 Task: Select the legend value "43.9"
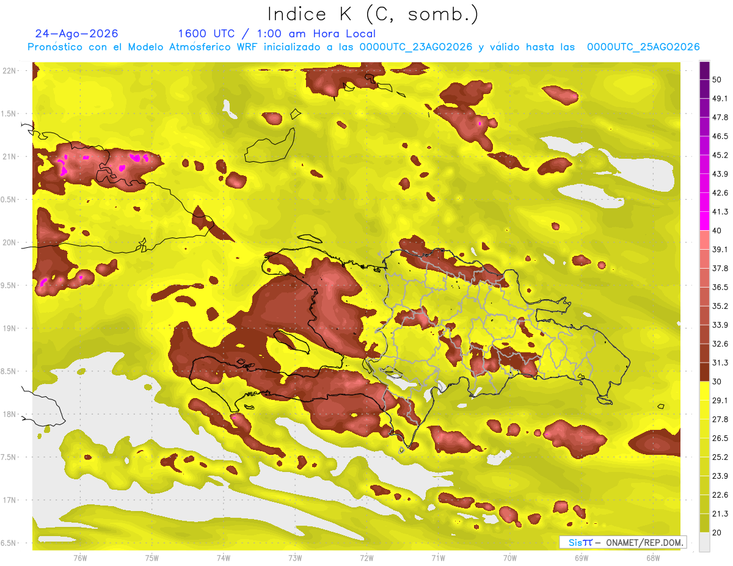click(720, 175)
